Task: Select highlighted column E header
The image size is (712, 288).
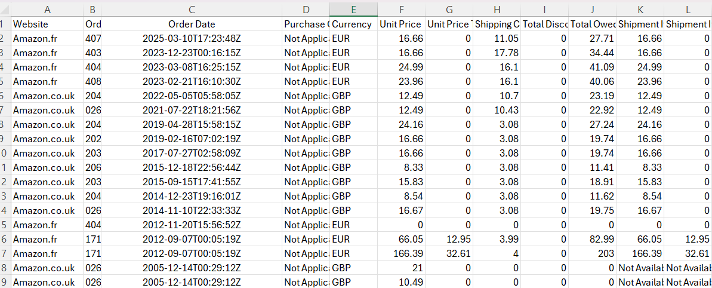Action: point(354,9)
